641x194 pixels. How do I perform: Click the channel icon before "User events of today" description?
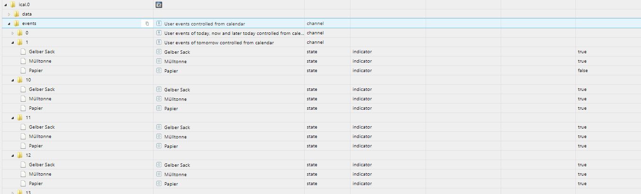(x=159, y=33)
